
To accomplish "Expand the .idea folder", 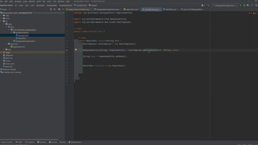I will tap(1, 16).
